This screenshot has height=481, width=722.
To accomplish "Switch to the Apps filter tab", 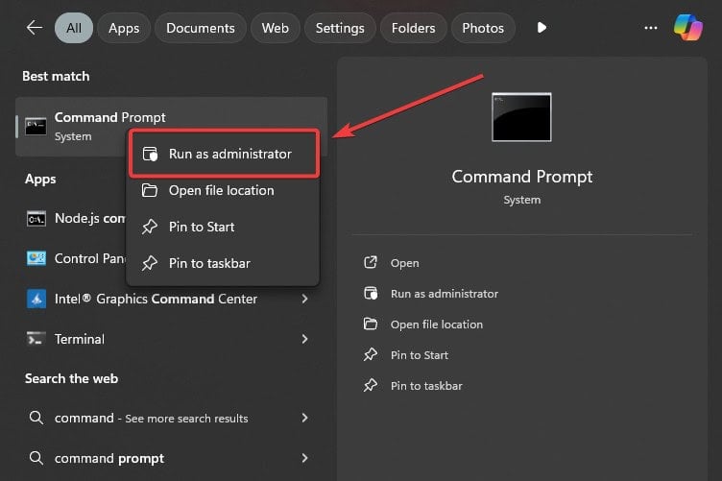I will tap(124, 28).
